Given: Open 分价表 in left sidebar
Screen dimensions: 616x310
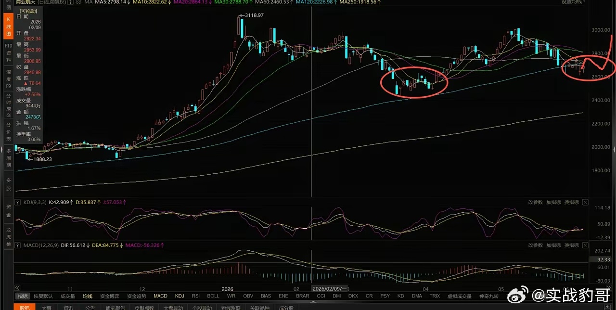Looking at the screenshot, I should pyautogui.click(x=8, y=131).
